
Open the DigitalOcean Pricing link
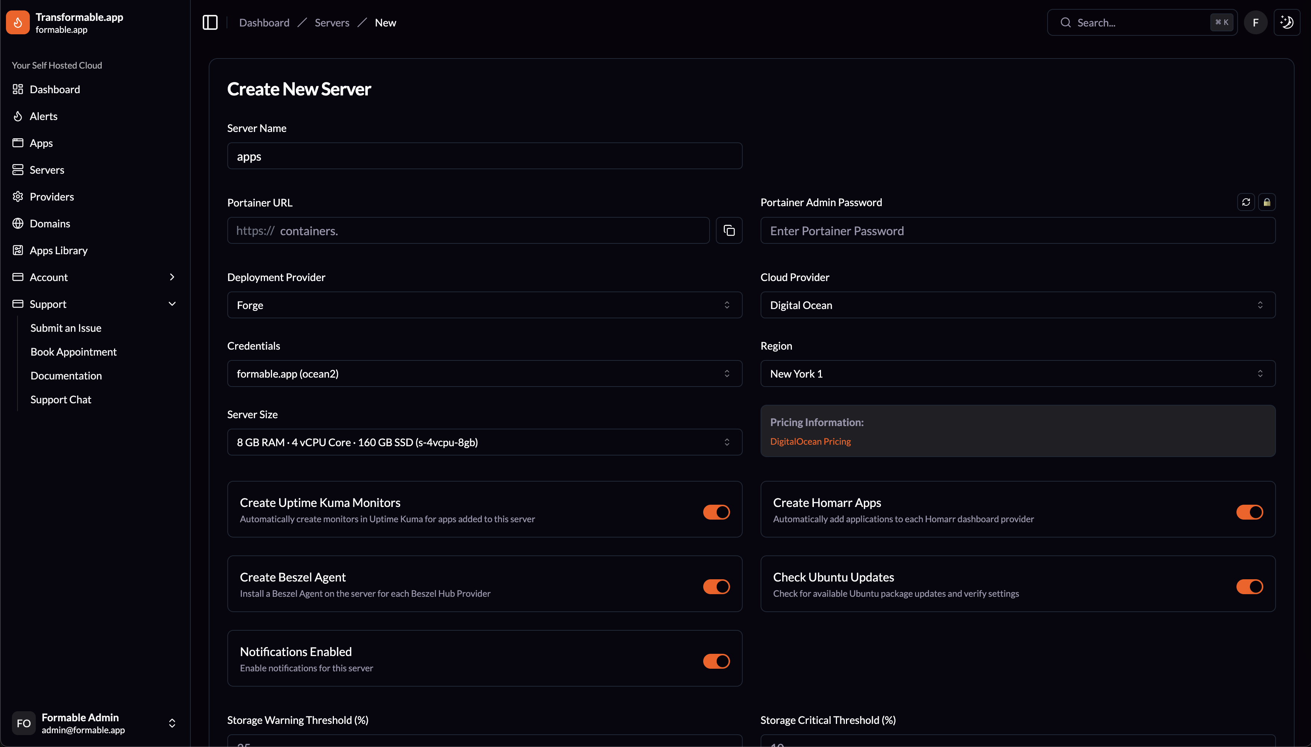(810, 441)
